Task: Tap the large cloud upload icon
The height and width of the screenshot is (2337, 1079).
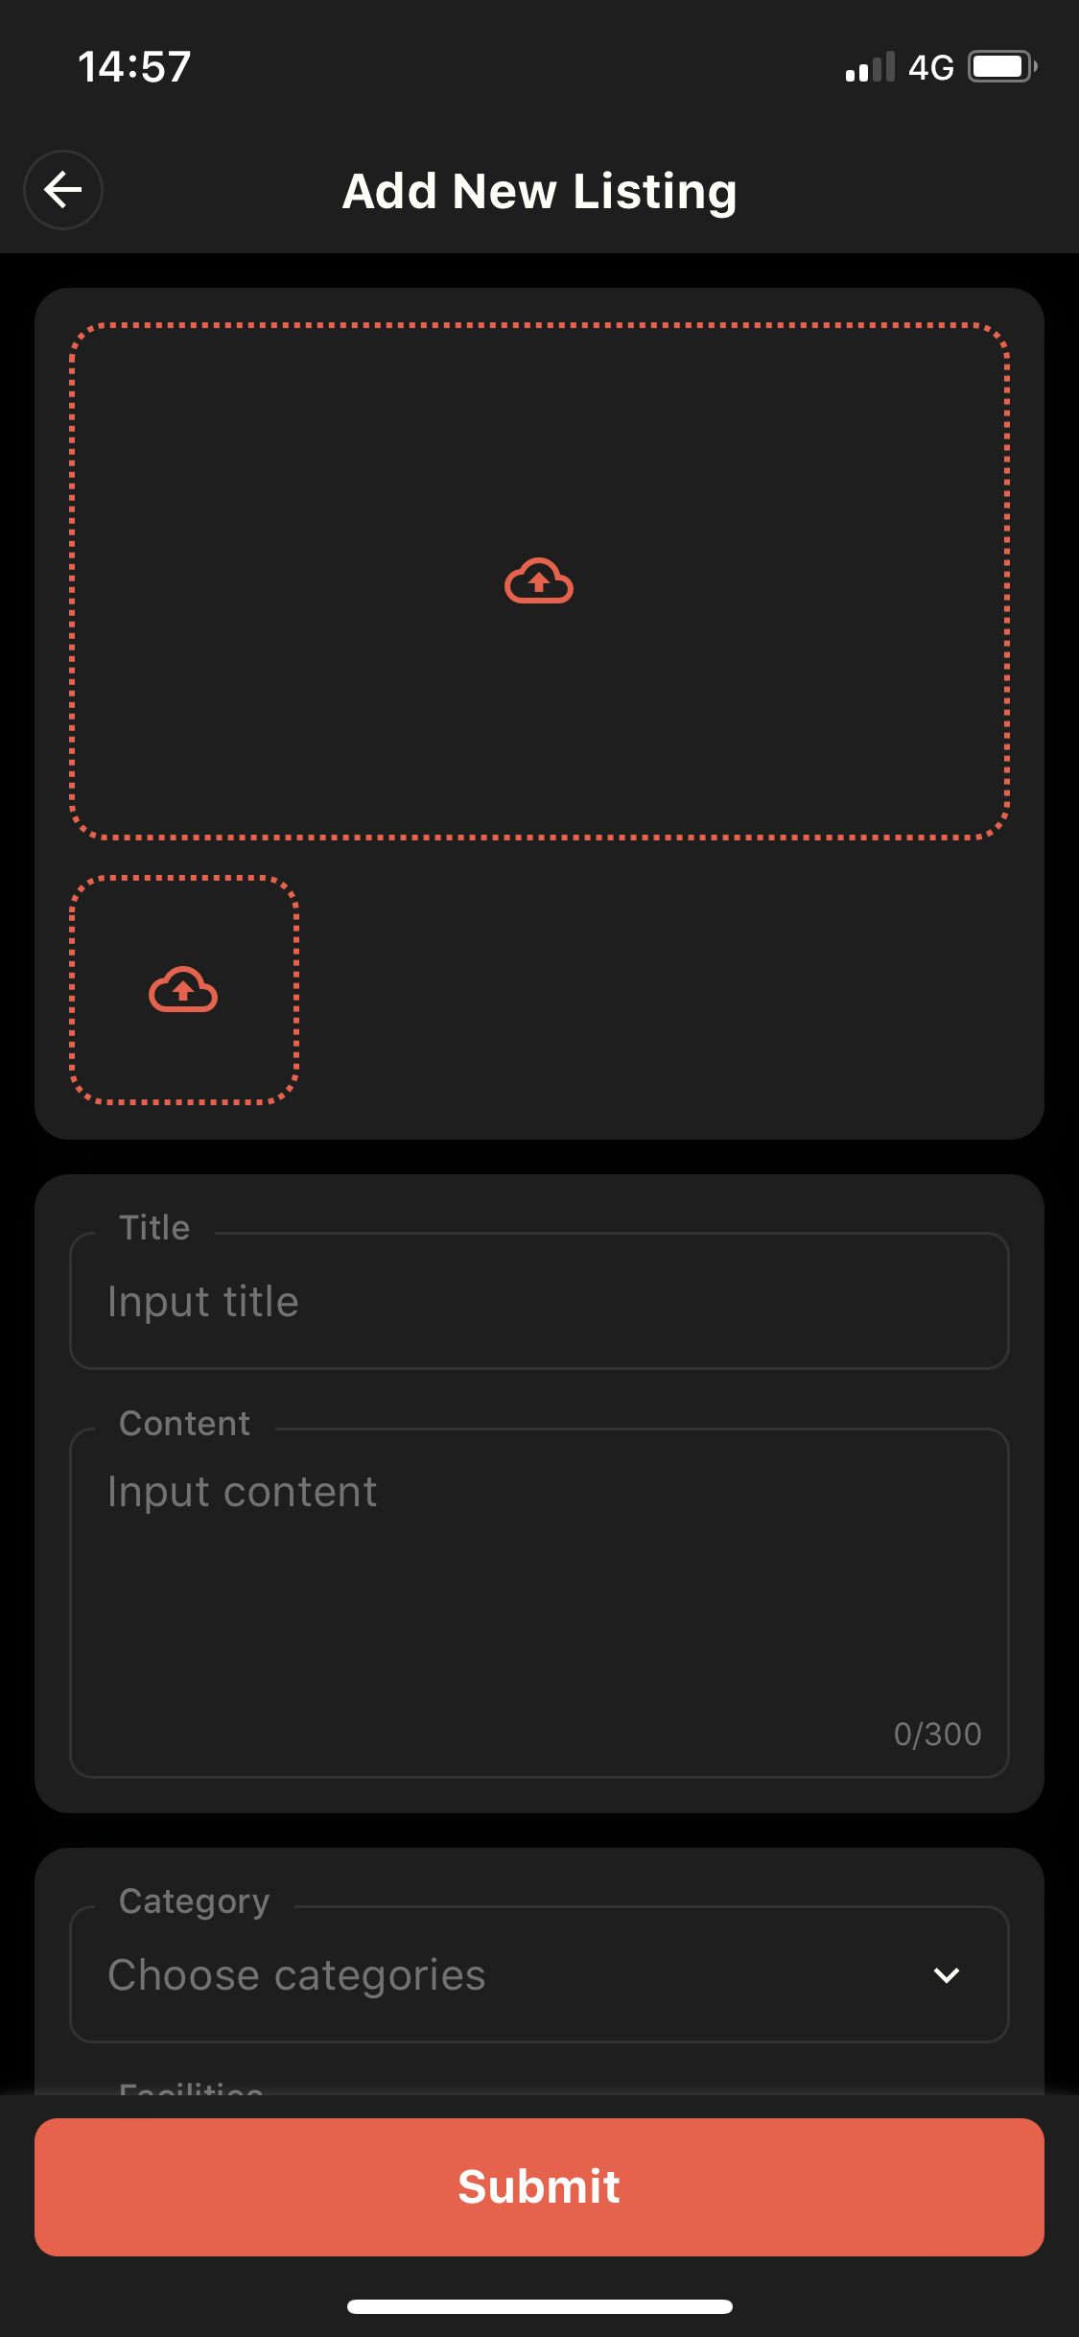Action: 539,581
